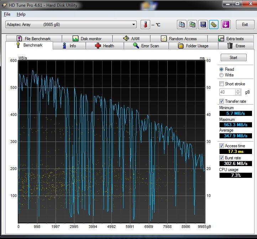257x239 pixels.
Task: Click the copy text to clipboard icon
Action: click(182, 25)
